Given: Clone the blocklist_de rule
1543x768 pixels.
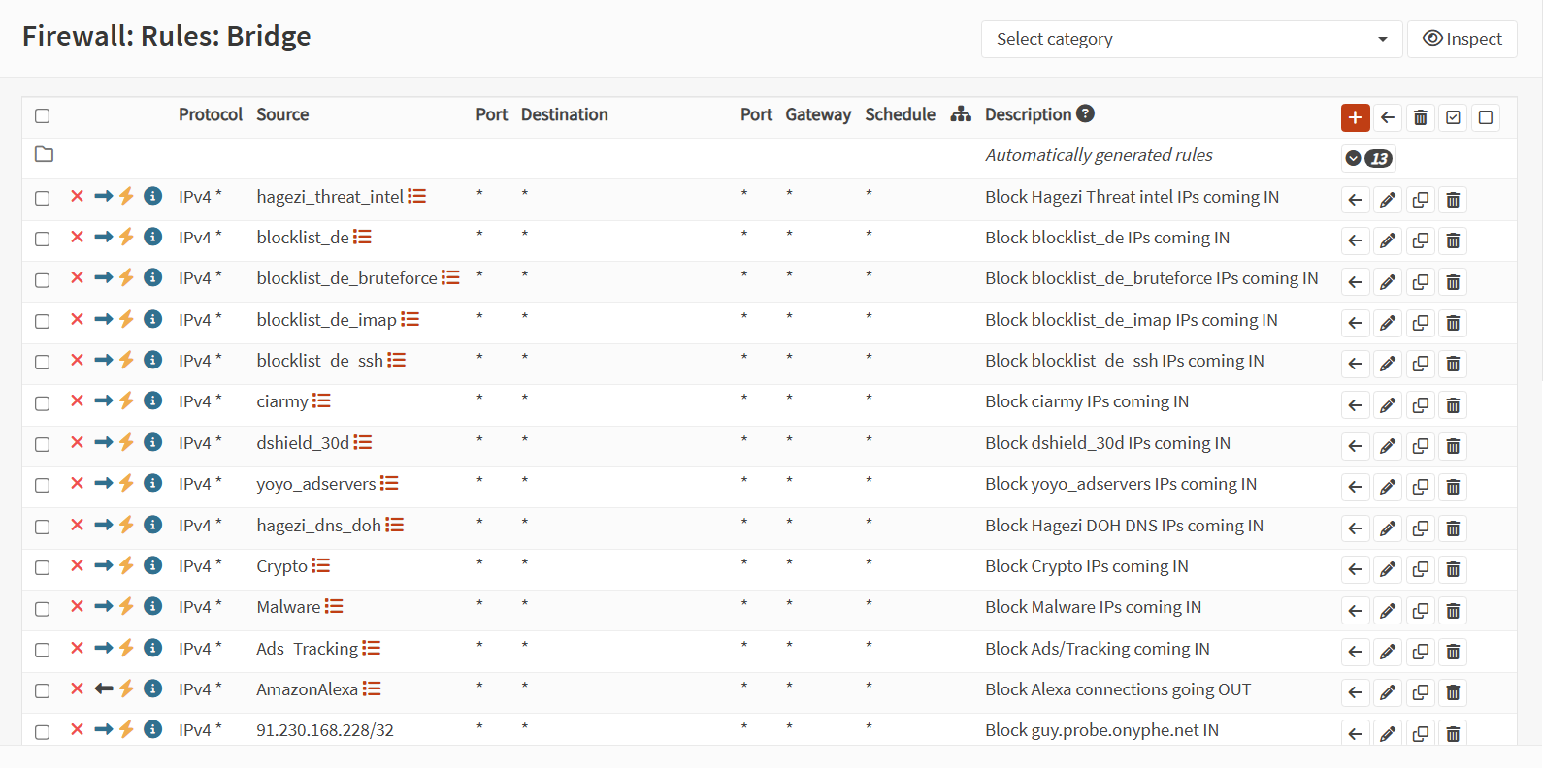Looking at the screenshot, I should pyautogui.click(x=1421, y=240).
